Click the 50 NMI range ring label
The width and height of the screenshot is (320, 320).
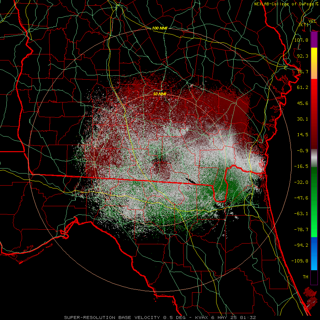[x=160, y=94]
